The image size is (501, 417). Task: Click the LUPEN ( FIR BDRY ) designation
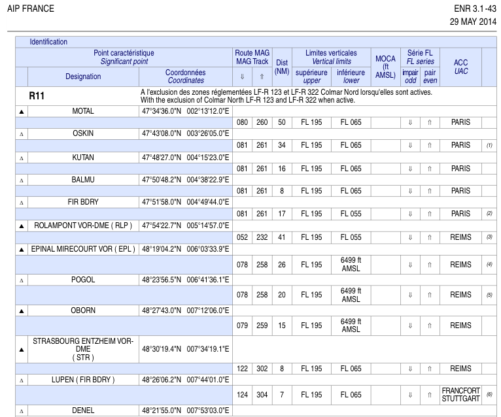pos(83,380)
